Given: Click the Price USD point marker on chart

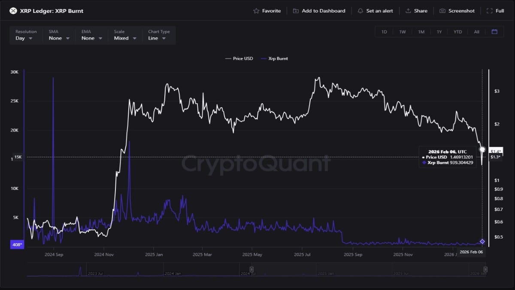Looking at the screenshot, I should click(482, 150).
